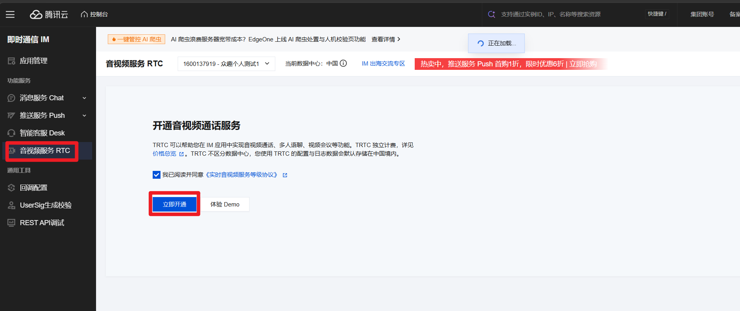Click the flame icon on the AI crawler tag
Image resolution: width=740 pixels, height=311 pixels.
pos(114,39)
